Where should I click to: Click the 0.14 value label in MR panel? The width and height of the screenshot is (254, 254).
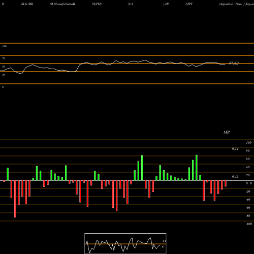(235, 149)
